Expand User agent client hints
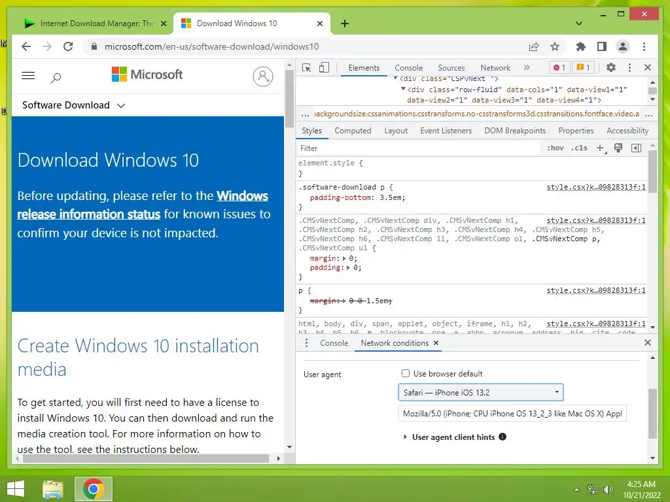Image resolution: width=670 pixels, height=502 pixels. click(405, 437)
